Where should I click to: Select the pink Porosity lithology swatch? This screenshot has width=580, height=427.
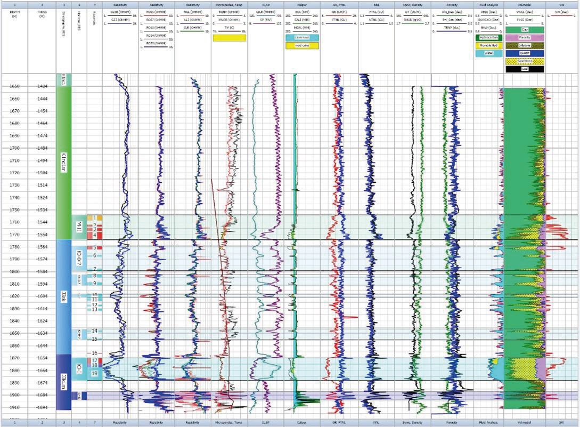click(x=524, y=37)
